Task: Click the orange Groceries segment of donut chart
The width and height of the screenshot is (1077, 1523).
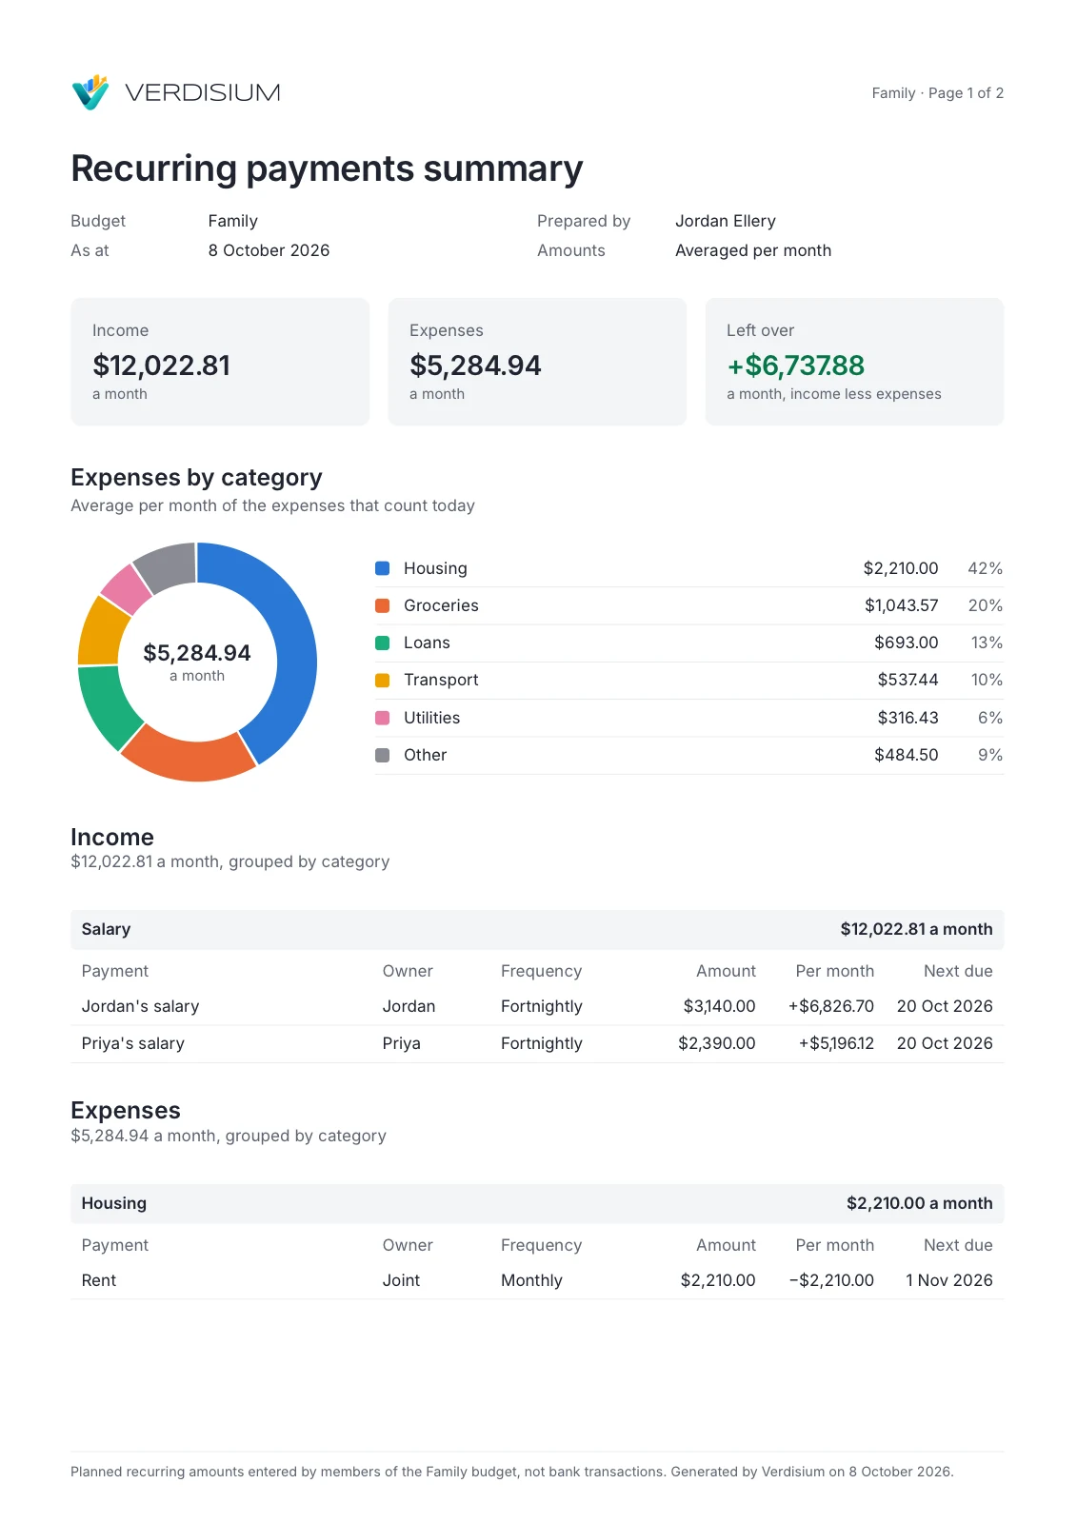Action: (190, 758)
